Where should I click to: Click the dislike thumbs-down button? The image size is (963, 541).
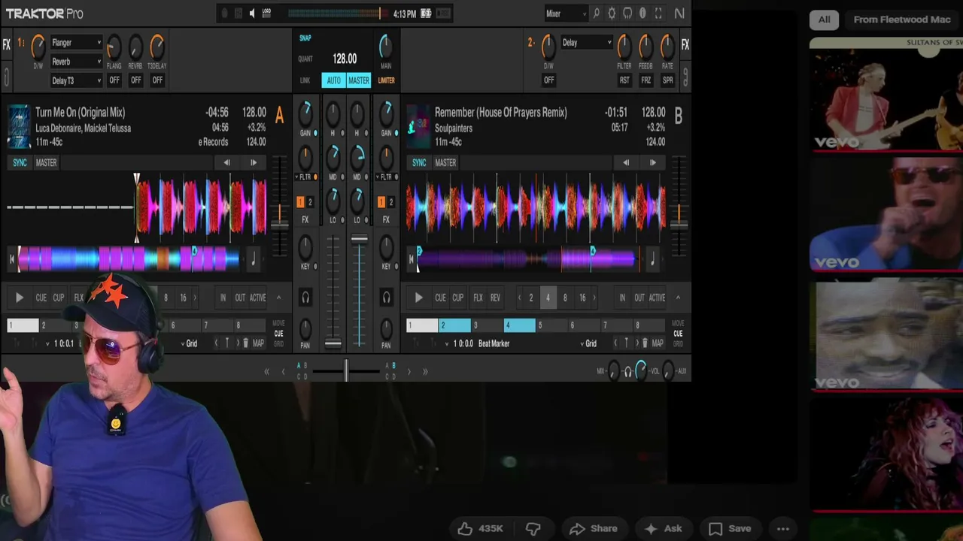(x=533, y=528)
